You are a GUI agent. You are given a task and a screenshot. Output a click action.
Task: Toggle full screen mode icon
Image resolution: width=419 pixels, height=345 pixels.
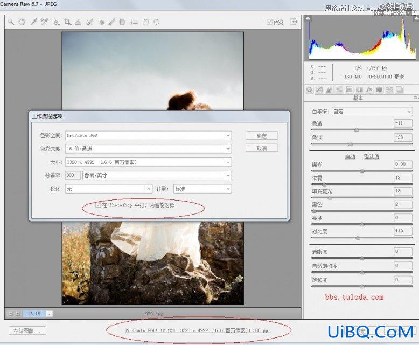tap(294, 22)
